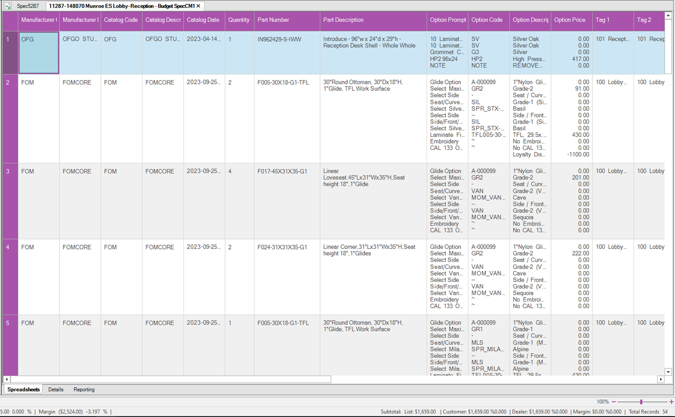Open the Reporting bottom tab
The width and height of the screenshot is (675, 417).
(84, 389)
